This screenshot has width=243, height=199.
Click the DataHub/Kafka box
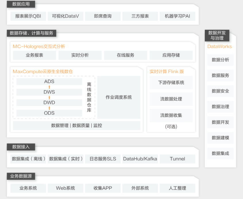[x=140, y=159]
